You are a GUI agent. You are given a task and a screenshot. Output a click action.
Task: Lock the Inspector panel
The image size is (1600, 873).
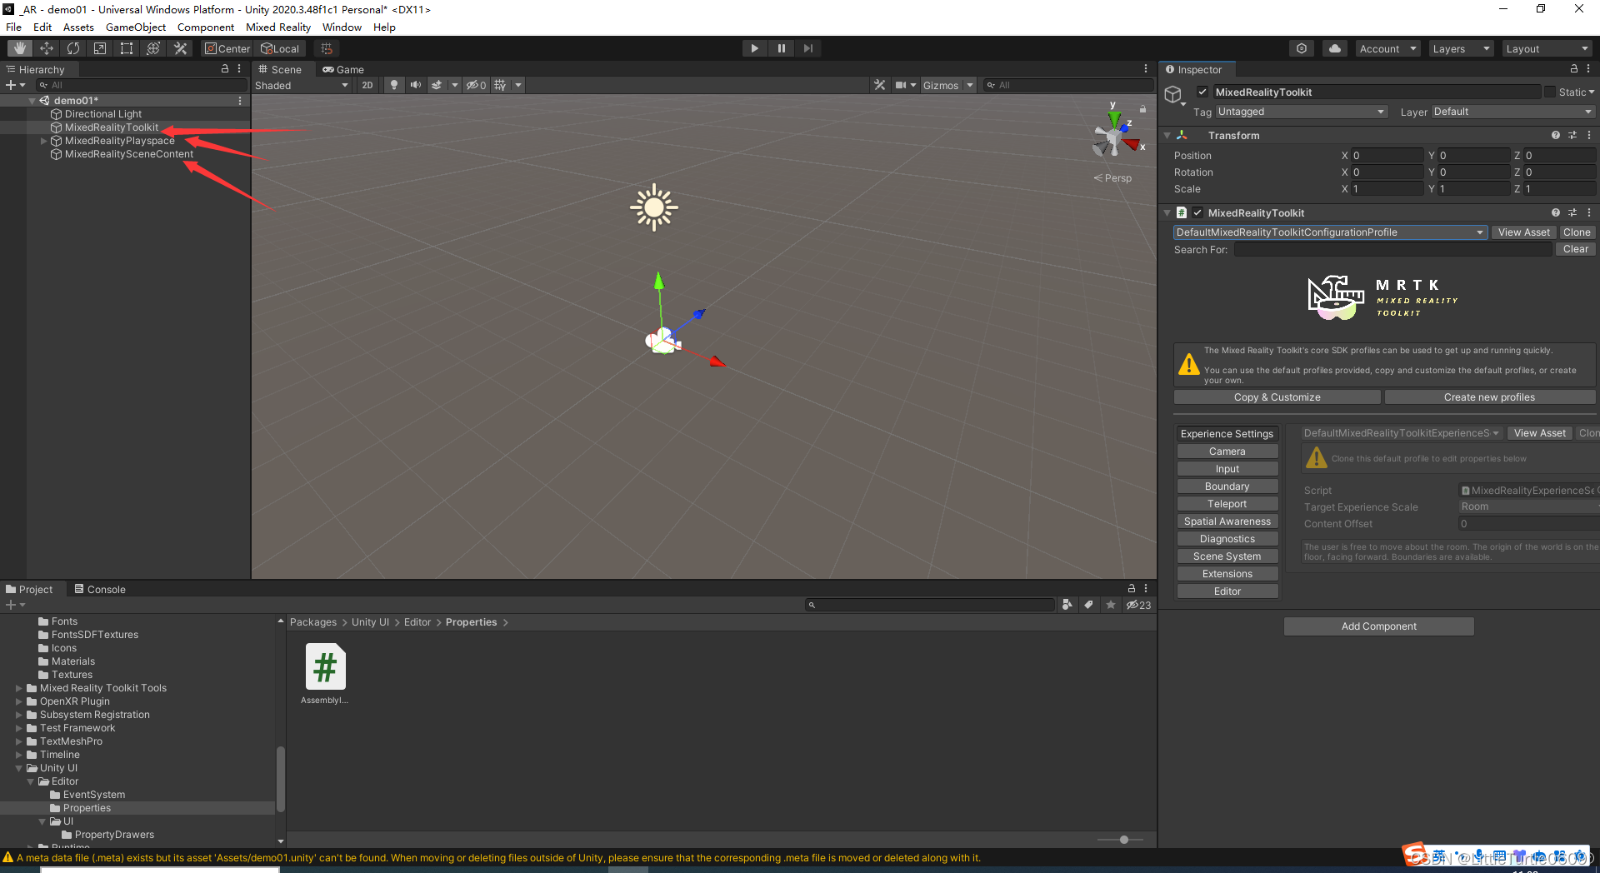tap(1574, 69)
